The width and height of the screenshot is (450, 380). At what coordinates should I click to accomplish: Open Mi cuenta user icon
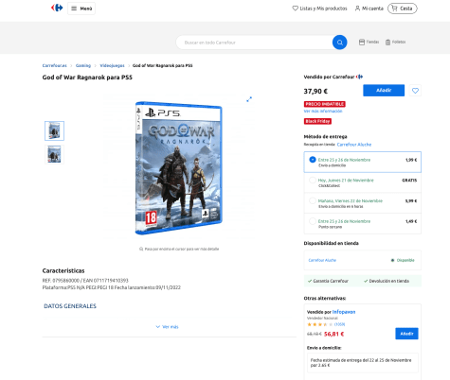tap(357, 9)
